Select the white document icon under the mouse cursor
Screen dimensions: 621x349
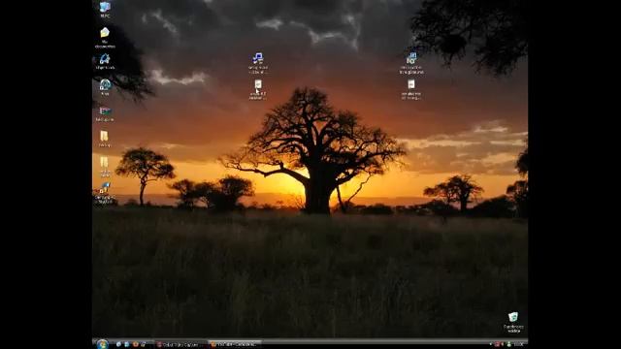(x=258, y=90)
